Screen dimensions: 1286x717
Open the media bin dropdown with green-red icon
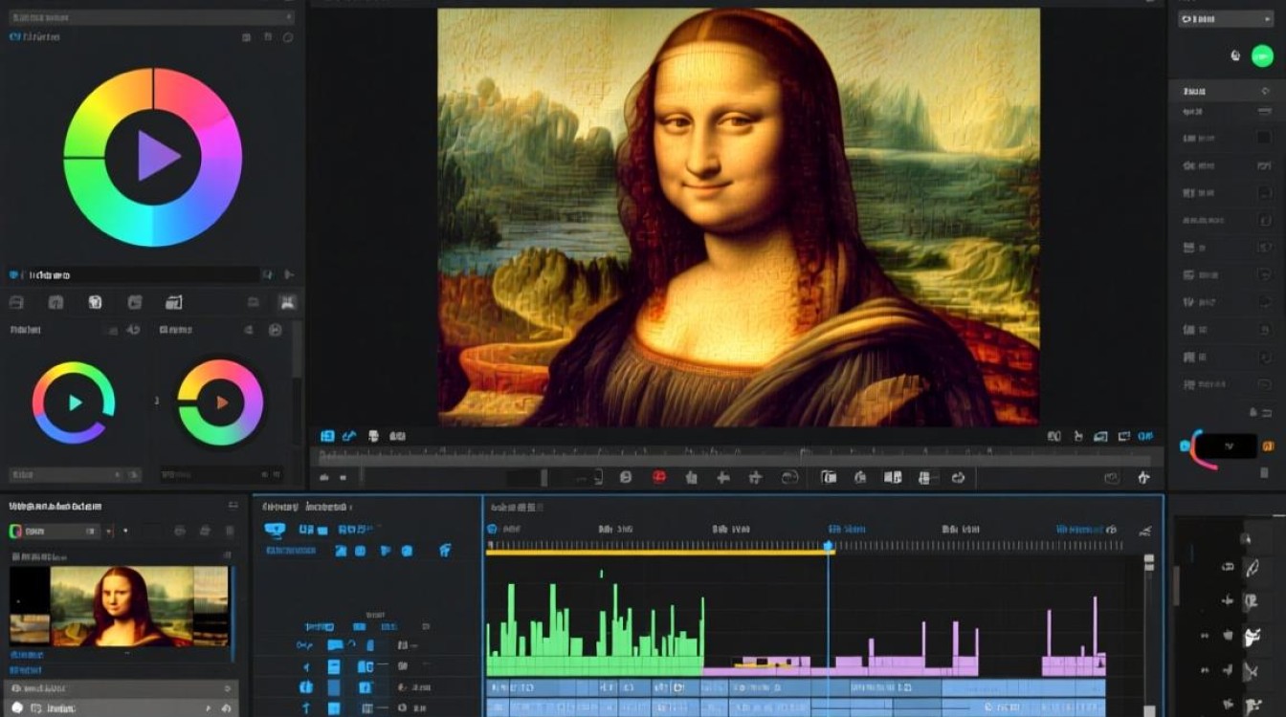(x=55, y=531)
